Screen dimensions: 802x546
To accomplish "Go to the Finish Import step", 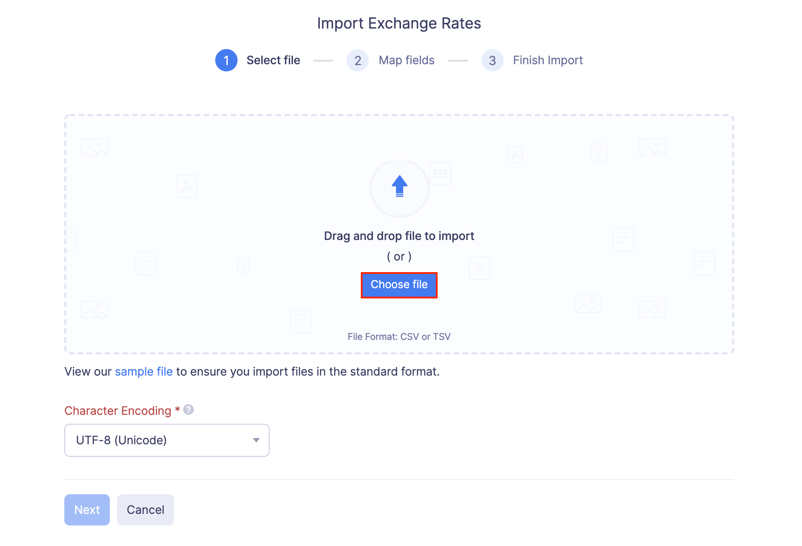I will pyautogui.click(x=548, y=60).
